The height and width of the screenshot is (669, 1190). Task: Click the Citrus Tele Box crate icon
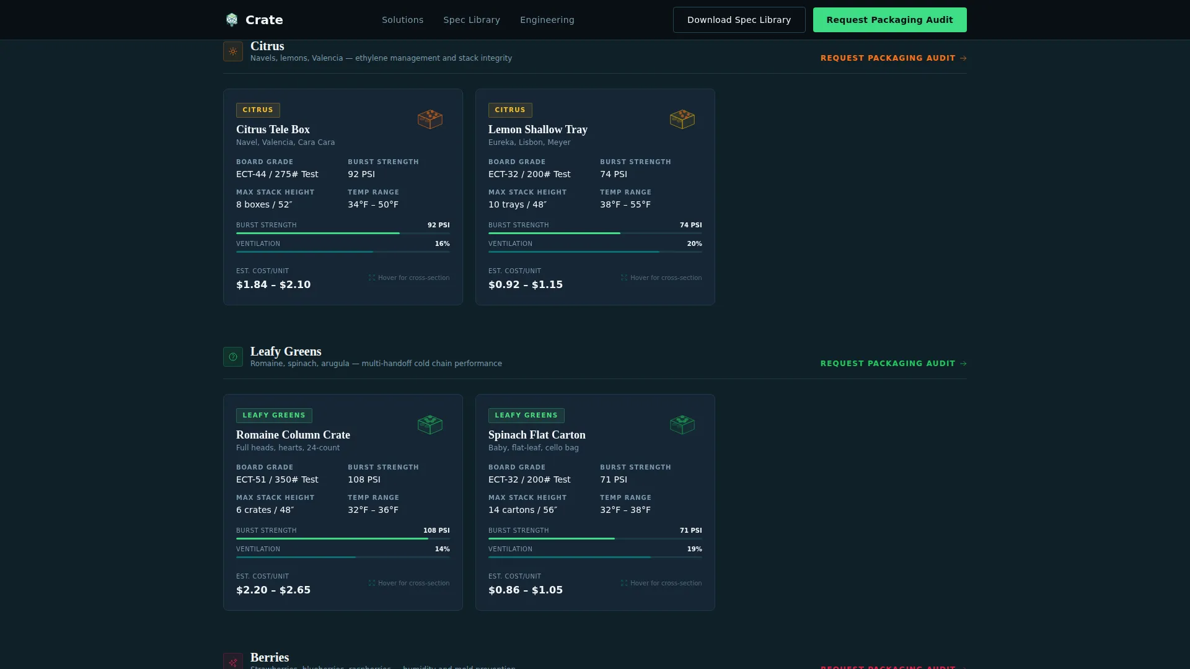pos(430,119)
